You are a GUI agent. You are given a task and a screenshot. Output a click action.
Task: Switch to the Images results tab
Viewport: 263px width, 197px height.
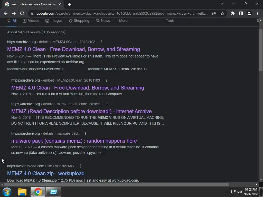54,21
